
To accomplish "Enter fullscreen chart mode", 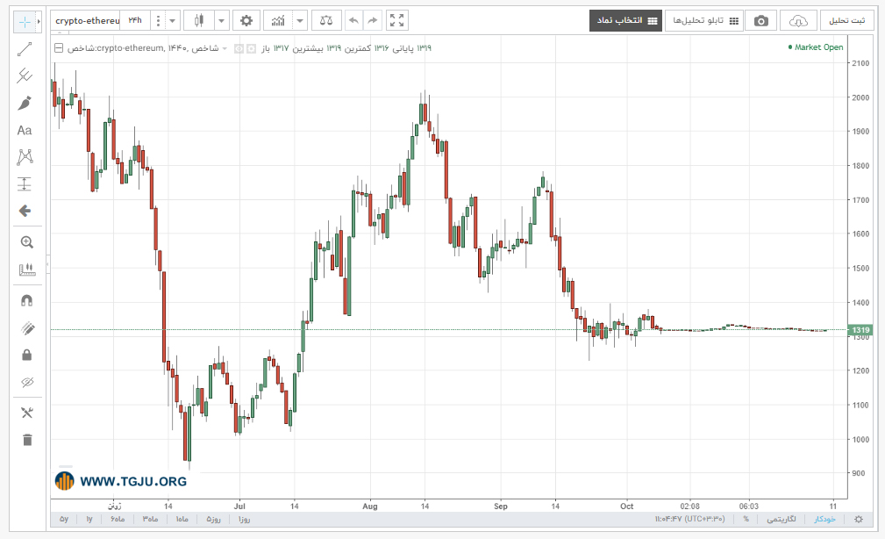I will 396,21.
